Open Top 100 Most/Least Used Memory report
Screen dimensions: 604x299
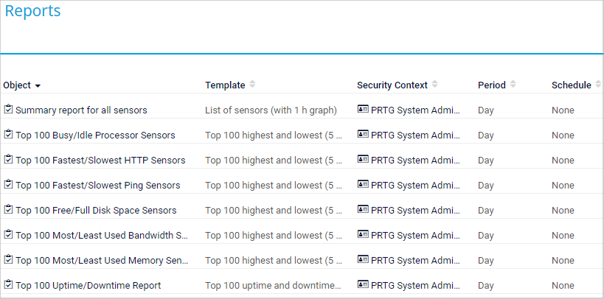(102, 261)
